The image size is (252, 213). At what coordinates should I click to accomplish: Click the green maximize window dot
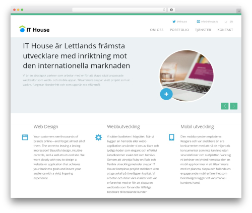22,10
